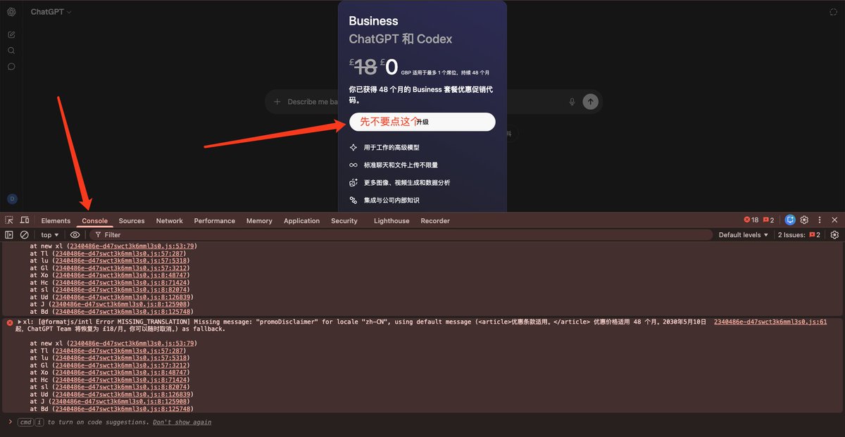
Task: Click the '更多图像、视频生成和数据分析' text
Action: [407, 182]
